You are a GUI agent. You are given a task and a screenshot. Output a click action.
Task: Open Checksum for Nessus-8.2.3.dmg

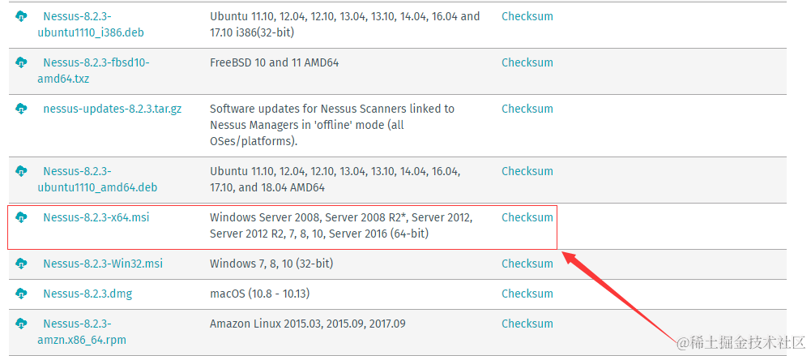(527, 294)
